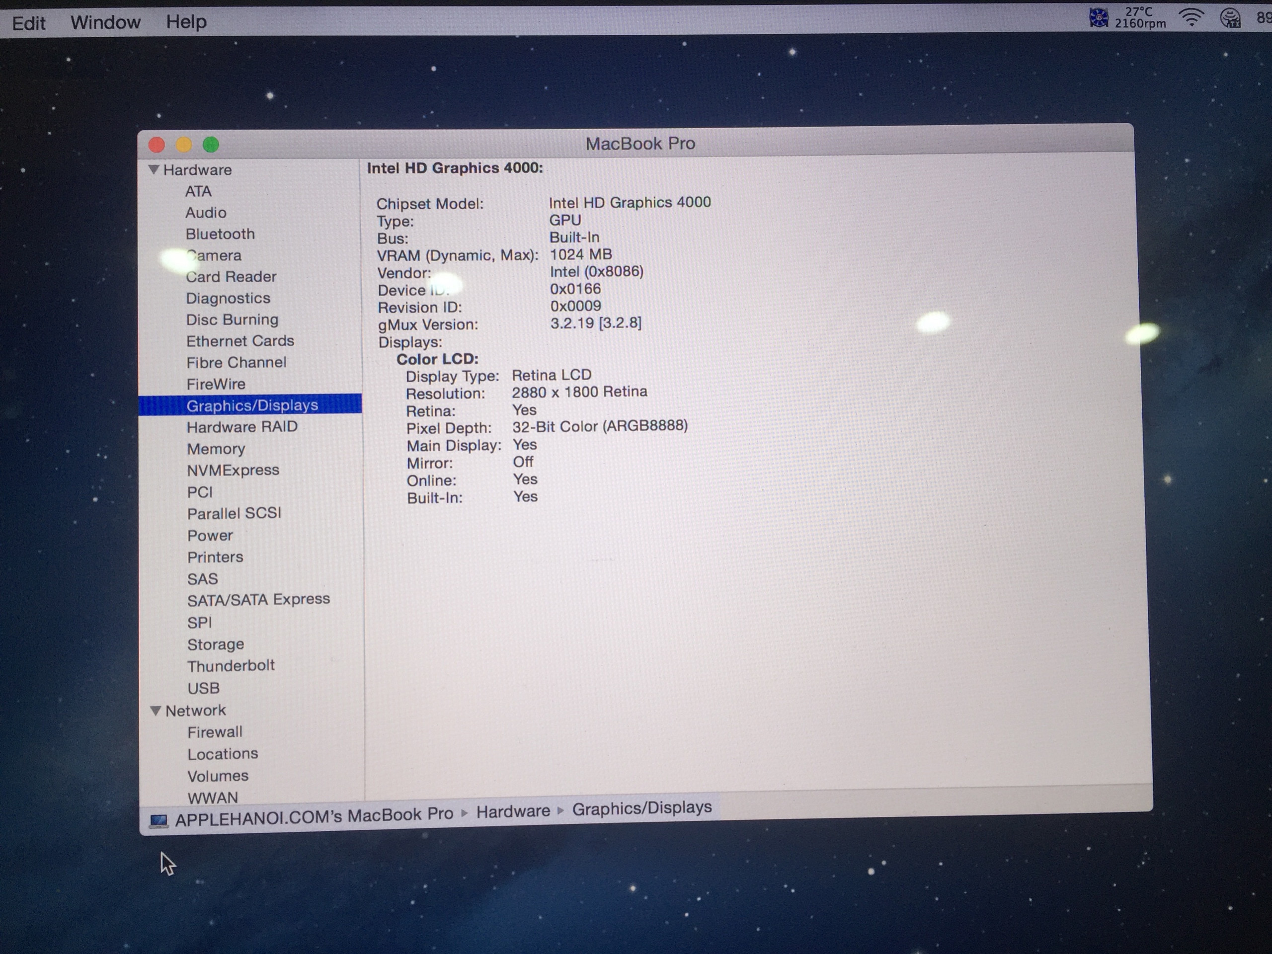Image resolution: width=1272 pixels, height=954 pixels.
Task: Open the Edit menu
Action: (29, 23)
